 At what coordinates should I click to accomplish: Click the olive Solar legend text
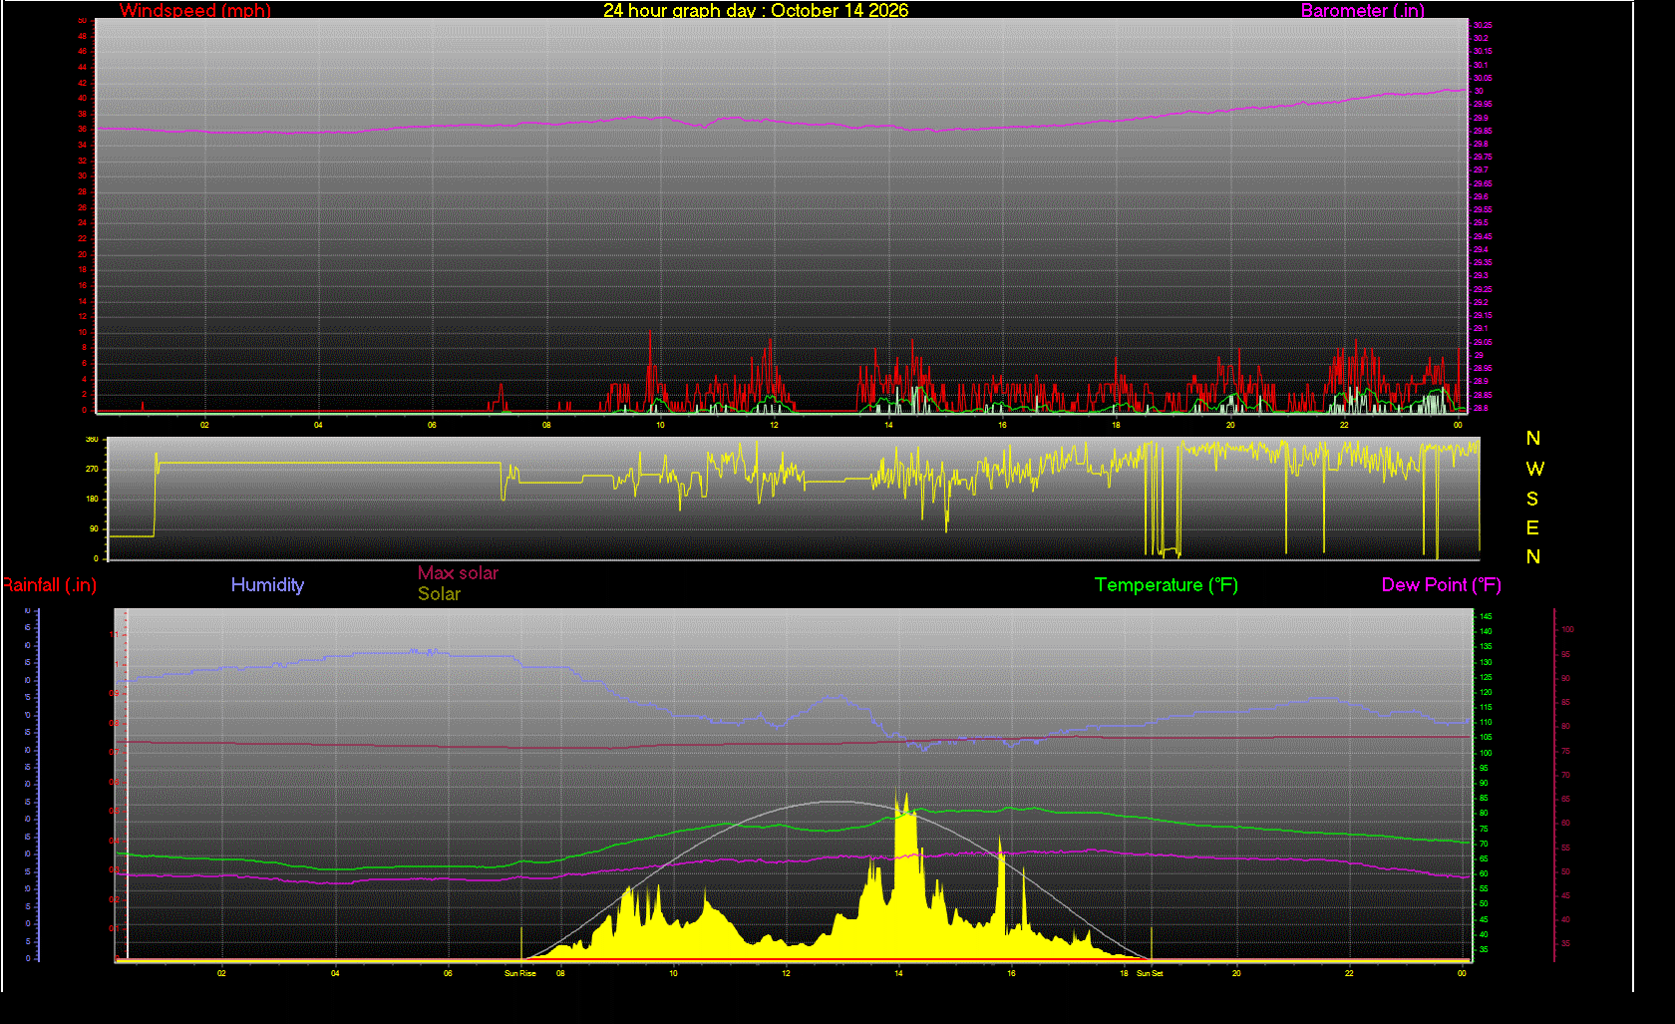coord(439,594)
